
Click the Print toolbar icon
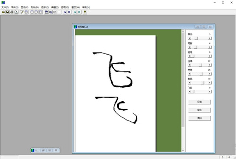[x=12, y=12]
